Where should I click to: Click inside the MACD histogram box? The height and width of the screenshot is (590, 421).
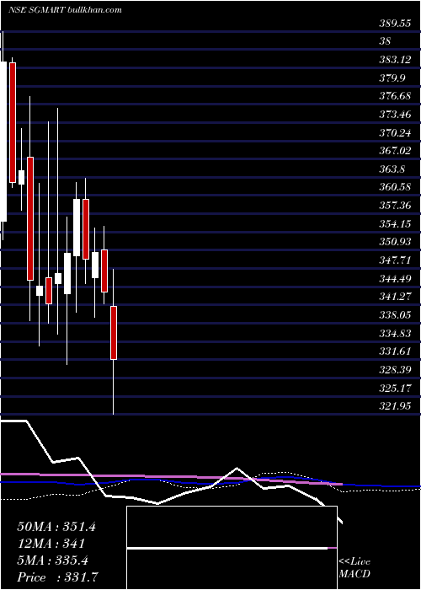[x=232, y=548]
